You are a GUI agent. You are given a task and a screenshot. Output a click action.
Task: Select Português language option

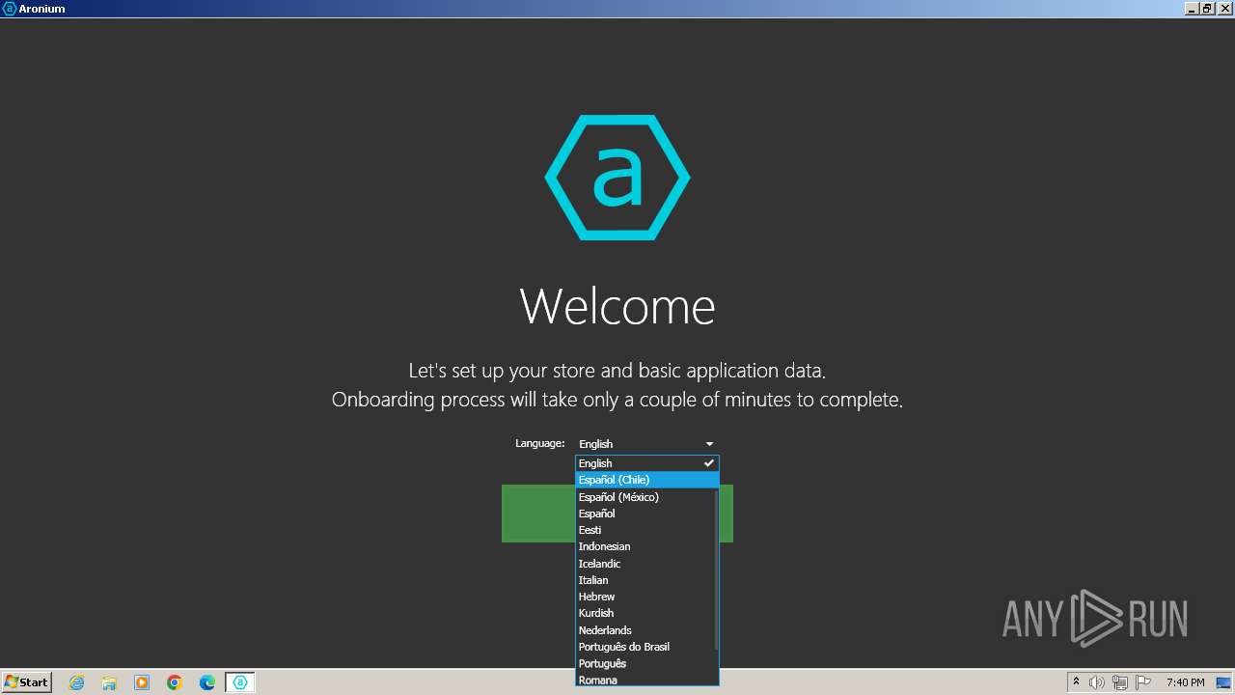coord(646,663)
